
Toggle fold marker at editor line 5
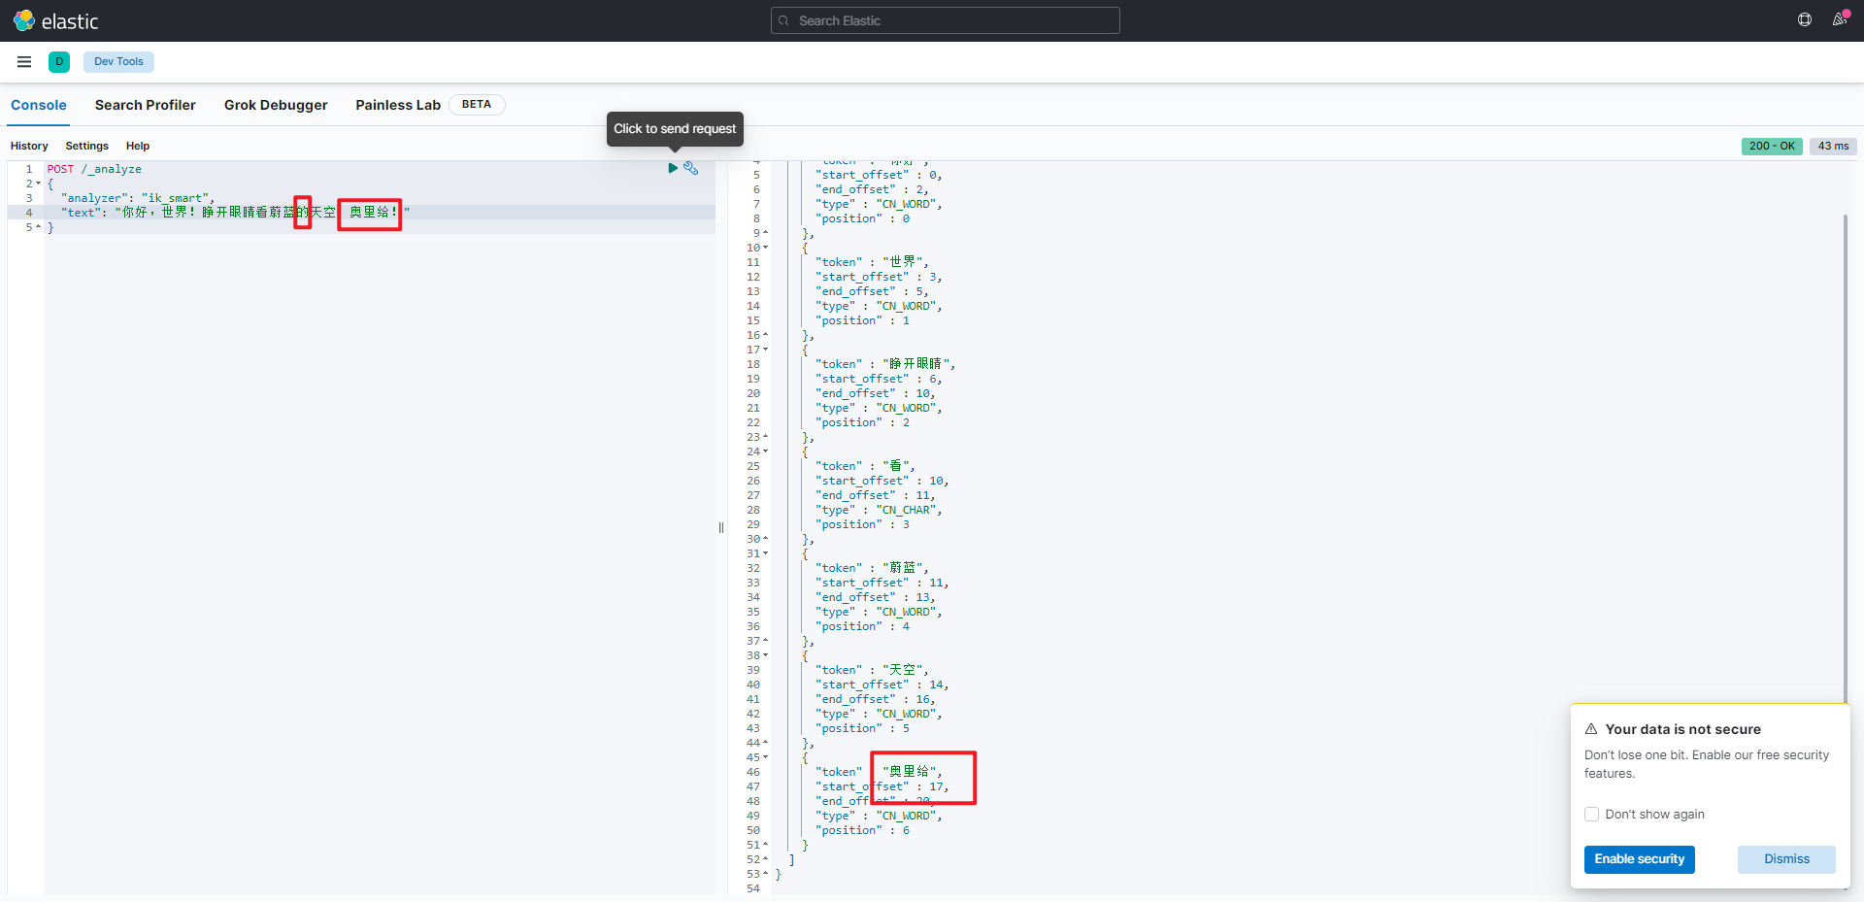(39, 227)
